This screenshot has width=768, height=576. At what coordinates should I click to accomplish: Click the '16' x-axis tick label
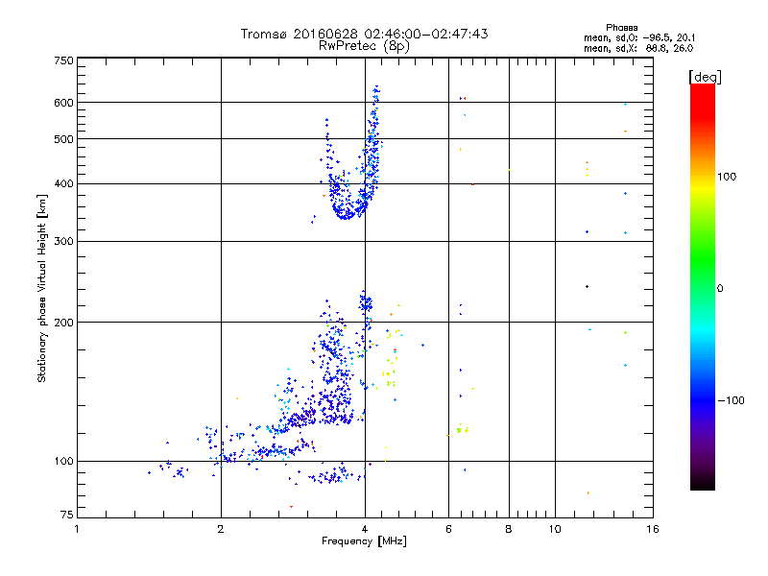tap(653, 529)
